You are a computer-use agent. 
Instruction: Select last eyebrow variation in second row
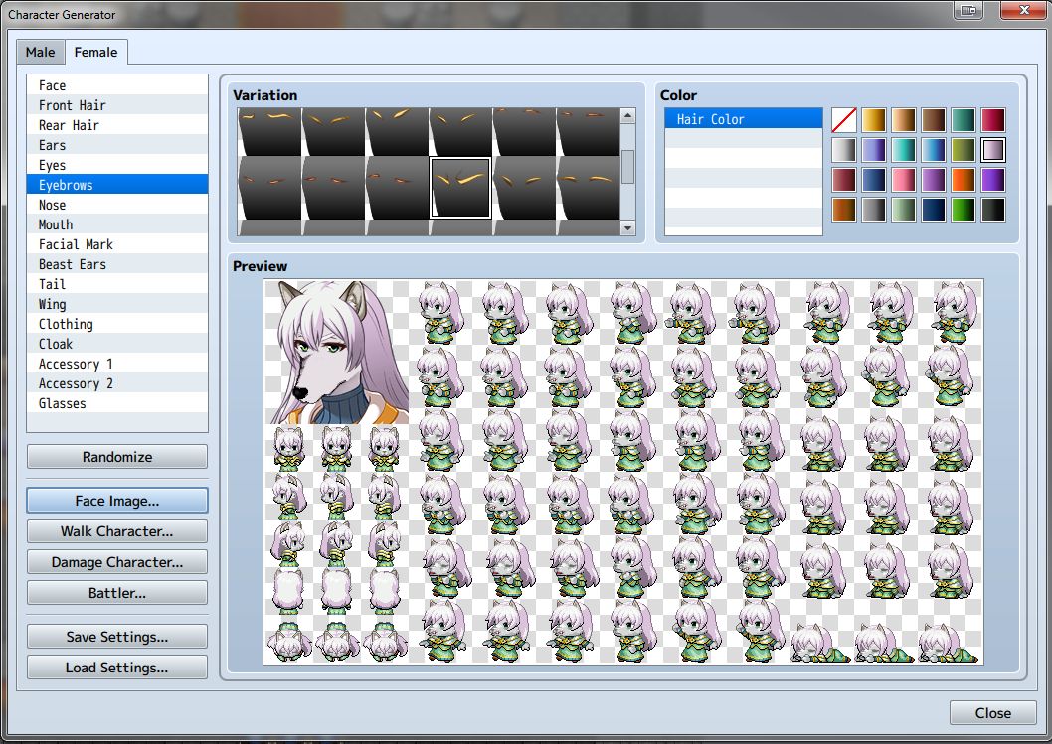coord(589,188)
